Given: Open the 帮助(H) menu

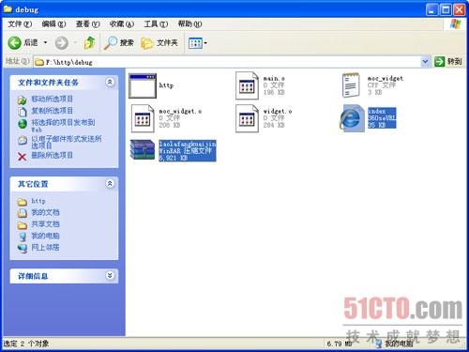Looking at the screenshot, I should (x=189, y=23).
